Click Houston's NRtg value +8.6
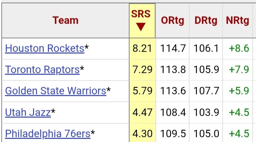256x142 pixels. tap(239, 49)
